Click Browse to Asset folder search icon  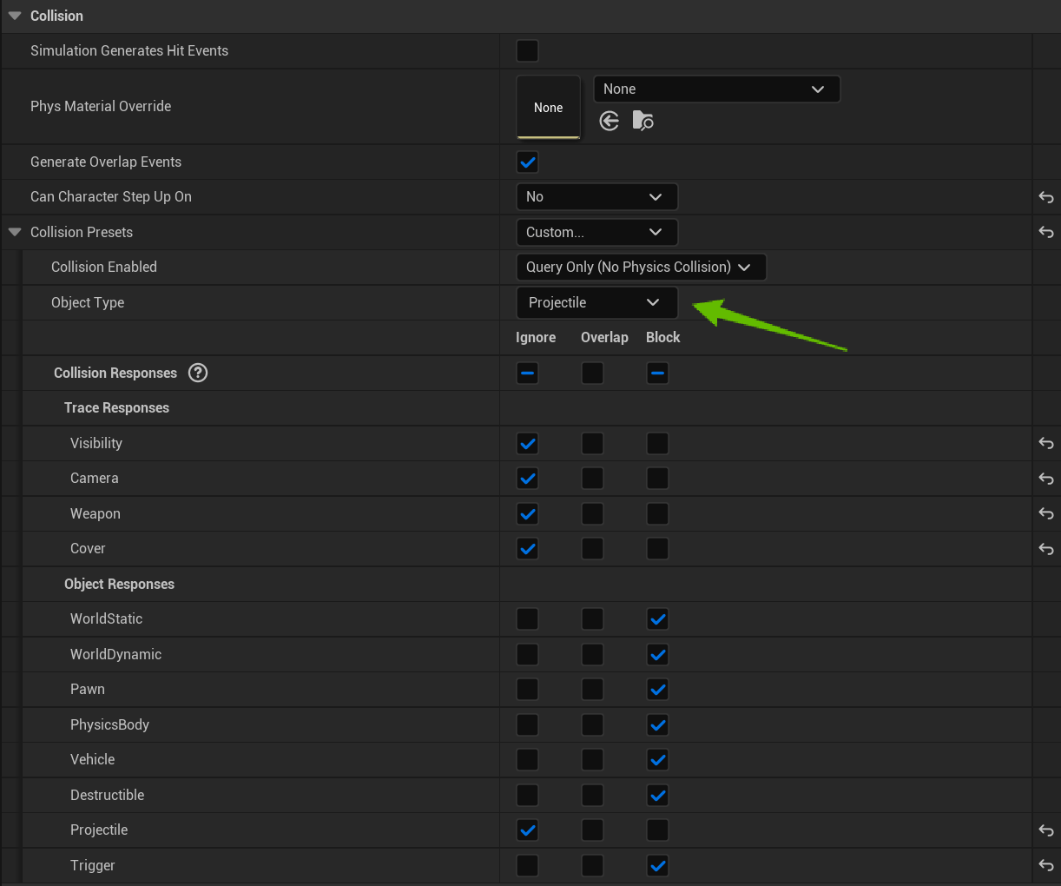[643, 121]
